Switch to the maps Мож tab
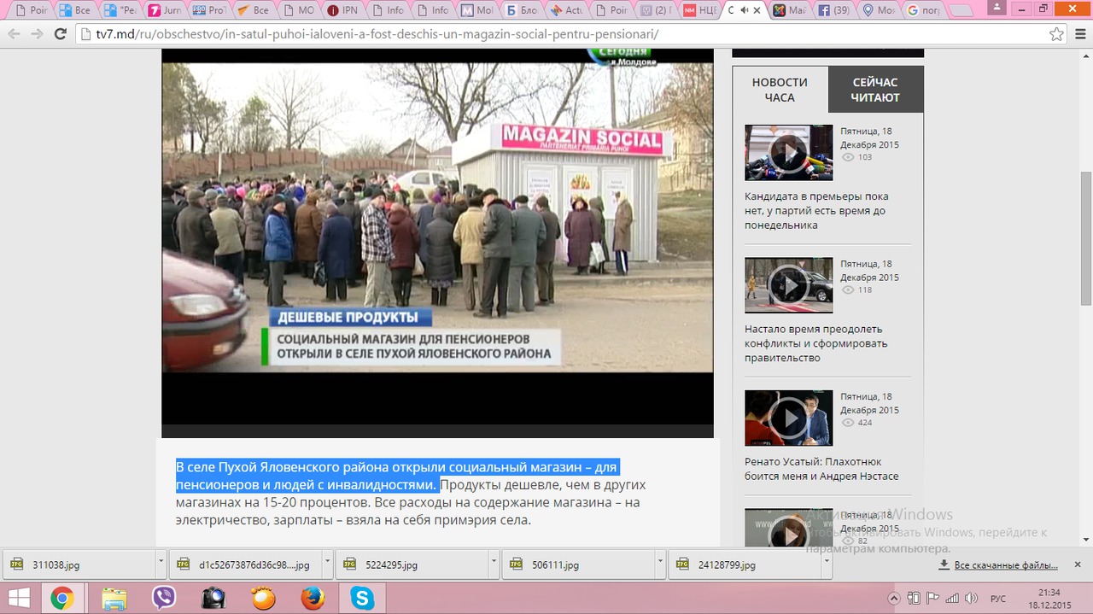 click(879, 10)
